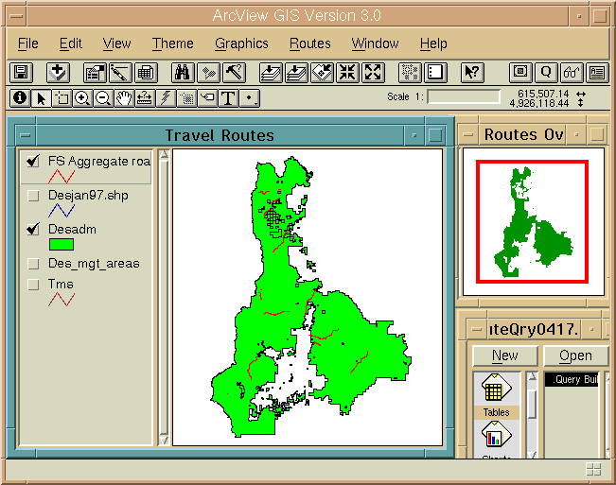Click the Edit Legend pen icon

(x=120, y=73)
